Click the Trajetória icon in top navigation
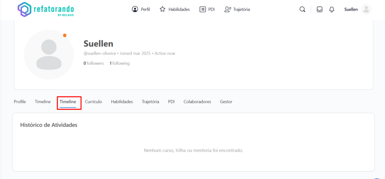Image resolution: width=385 pixels, height=179 pixels. pos(227,9)
